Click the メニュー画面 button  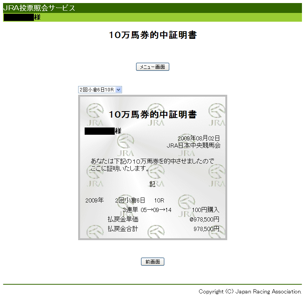click(x=152, y=67)
